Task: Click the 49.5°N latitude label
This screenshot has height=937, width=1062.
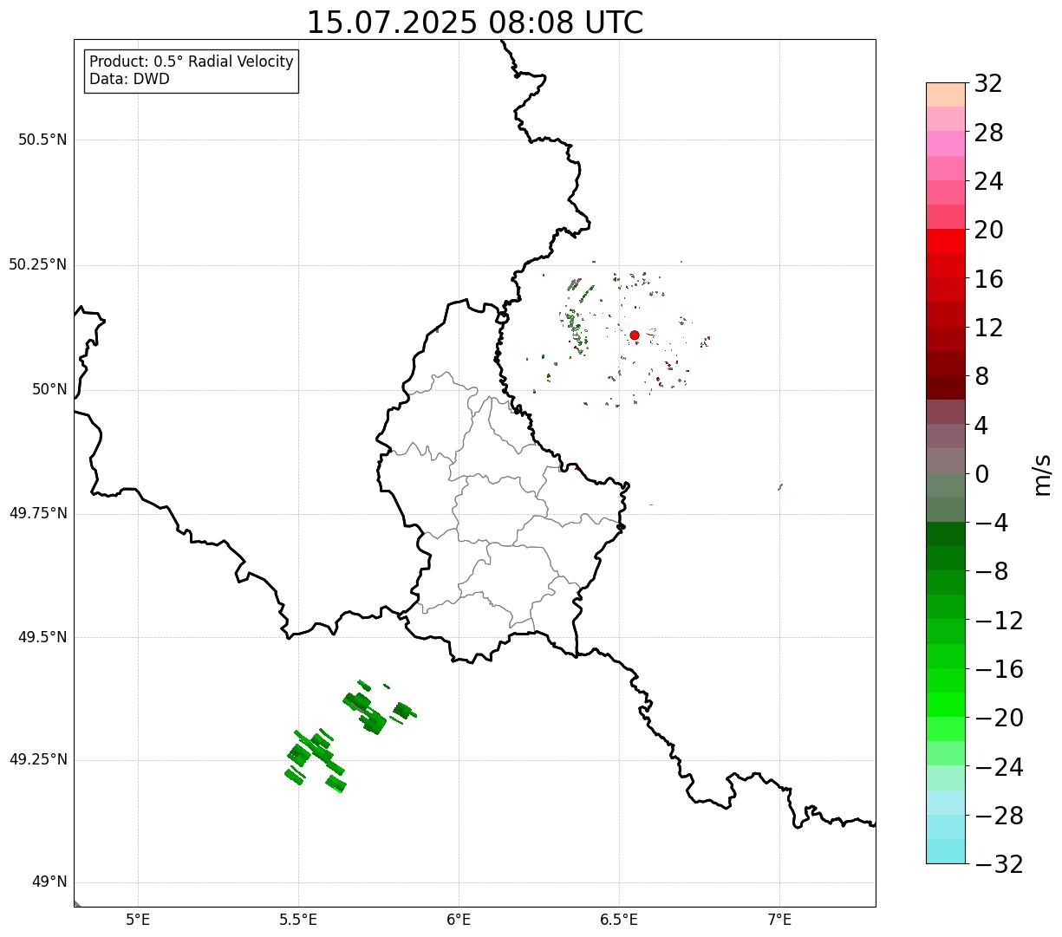Action: pos(42,638)
